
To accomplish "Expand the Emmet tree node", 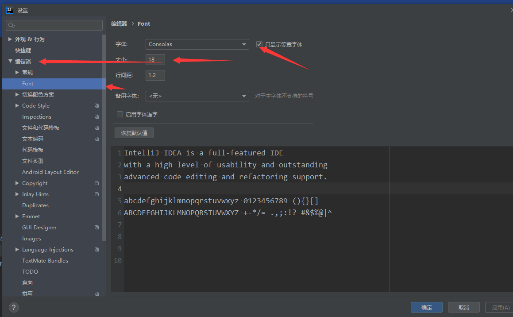I will tap(17, 216).
